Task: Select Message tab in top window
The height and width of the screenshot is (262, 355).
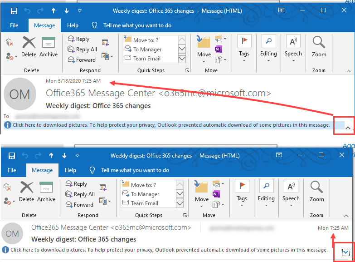Action: tap(44, 25)
